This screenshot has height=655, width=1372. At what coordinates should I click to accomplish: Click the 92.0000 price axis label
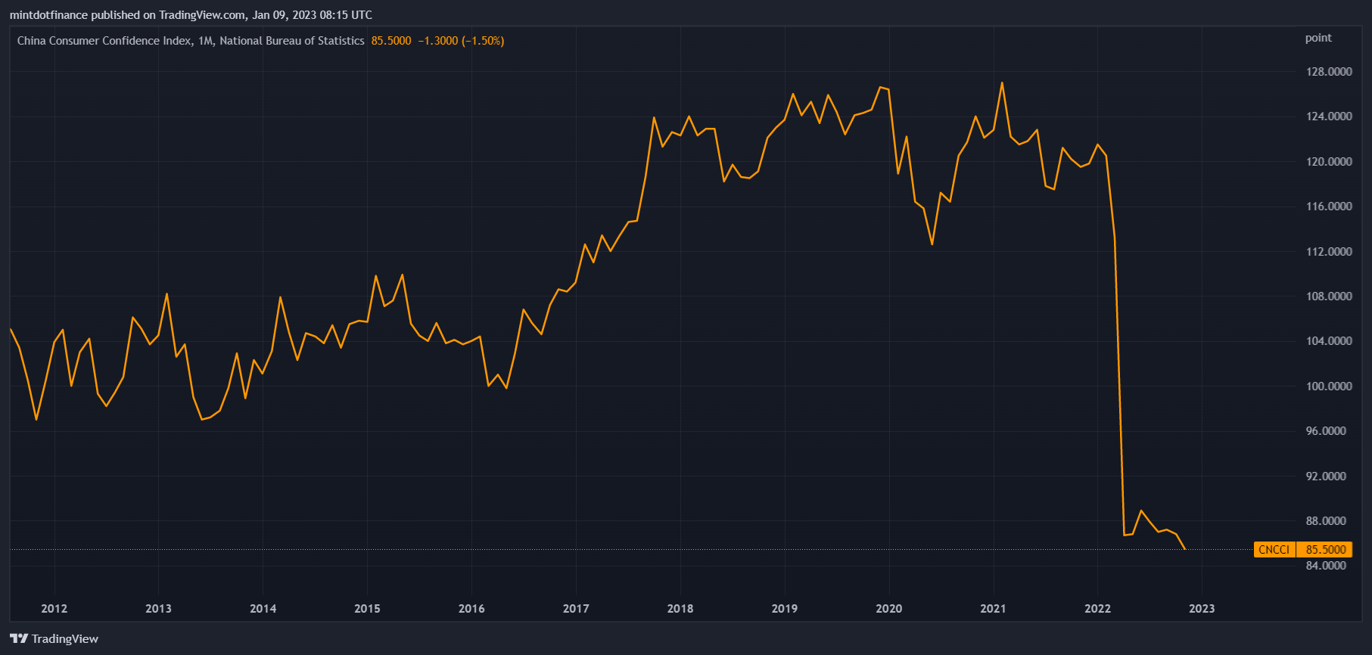(x=1326, y=477)
